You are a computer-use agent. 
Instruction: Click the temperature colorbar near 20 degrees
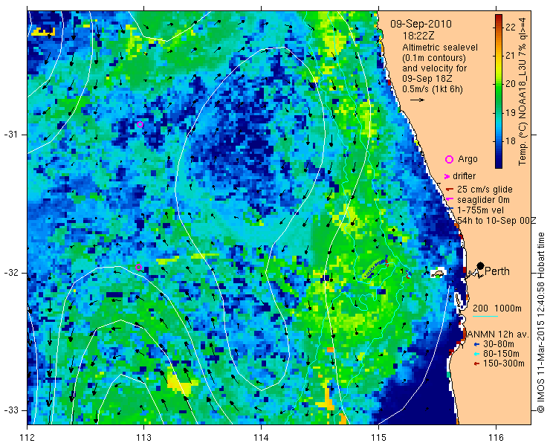[x=499, y=84]
